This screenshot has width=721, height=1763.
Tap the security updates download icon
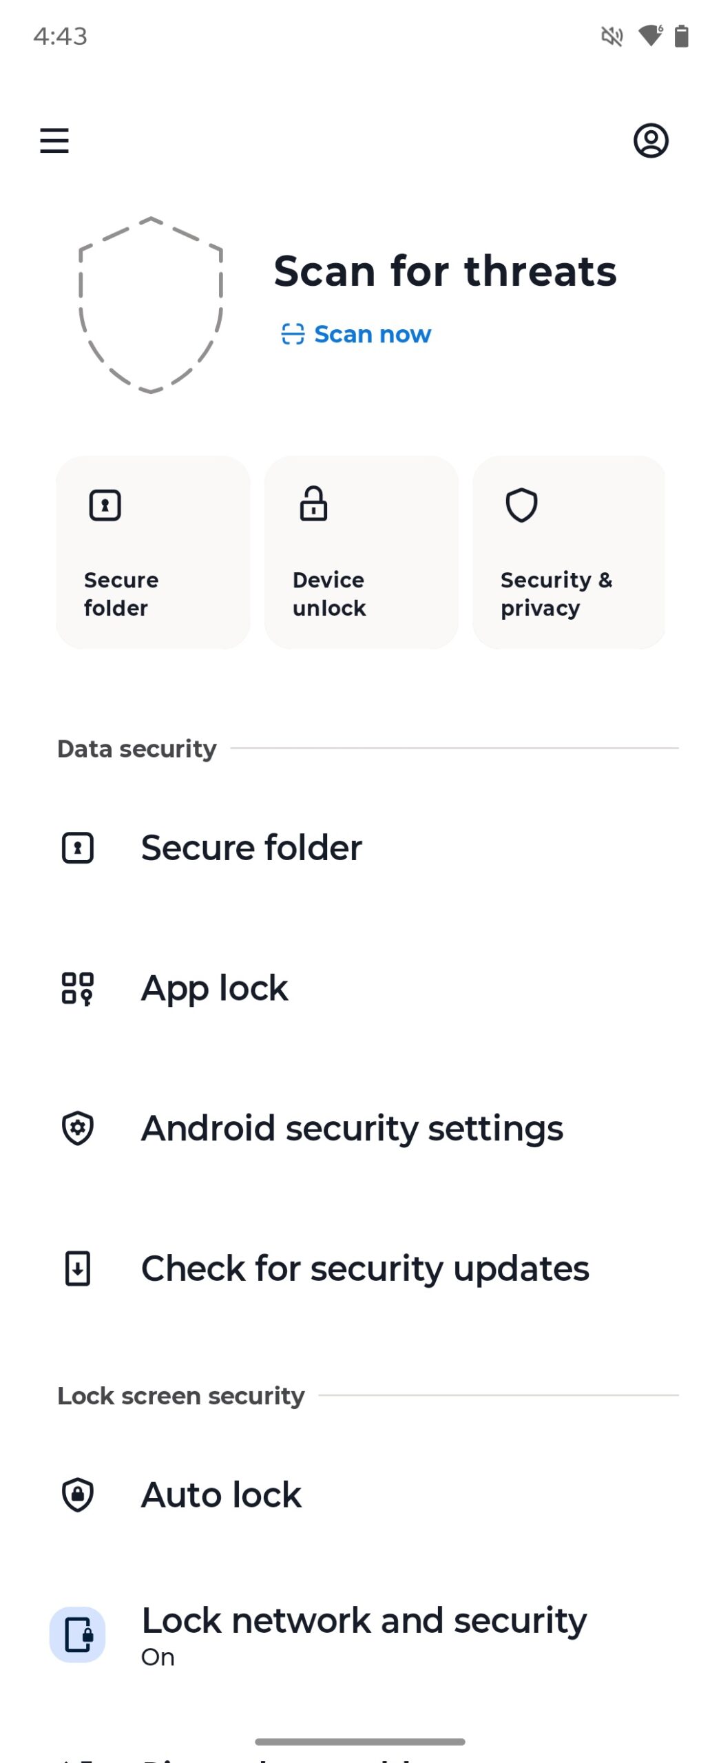tap(78, 1269)
